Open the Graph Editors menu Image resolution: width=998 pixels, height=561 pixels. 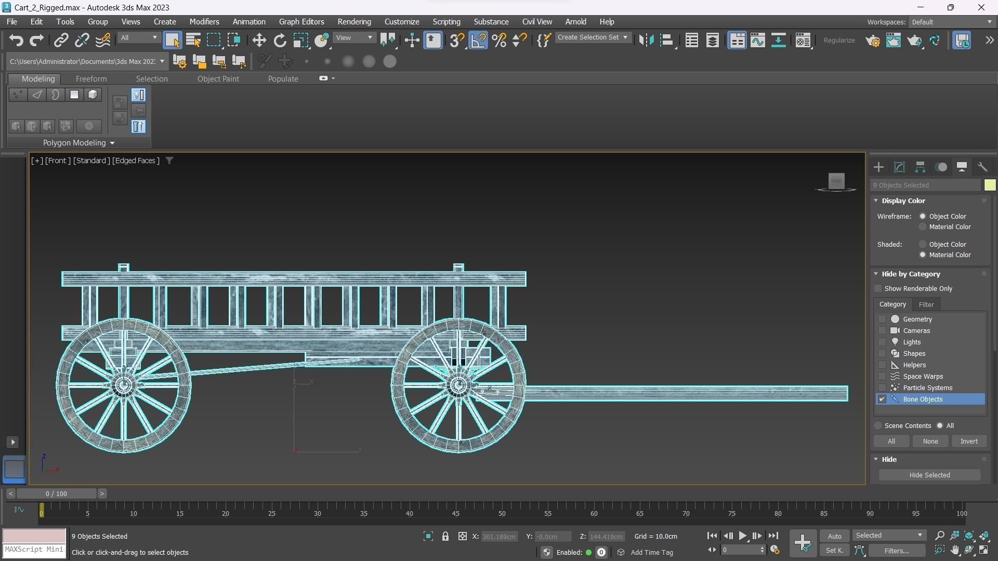coord(301,22)
